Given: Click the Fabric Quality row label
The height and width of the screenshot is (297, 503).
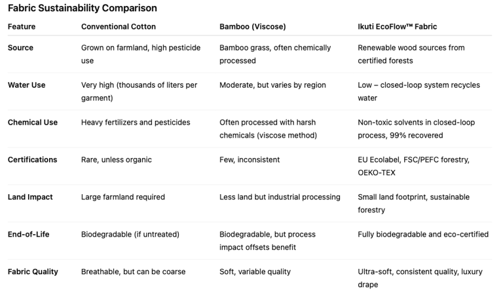Looking at the screenshot, I should 33,272.
